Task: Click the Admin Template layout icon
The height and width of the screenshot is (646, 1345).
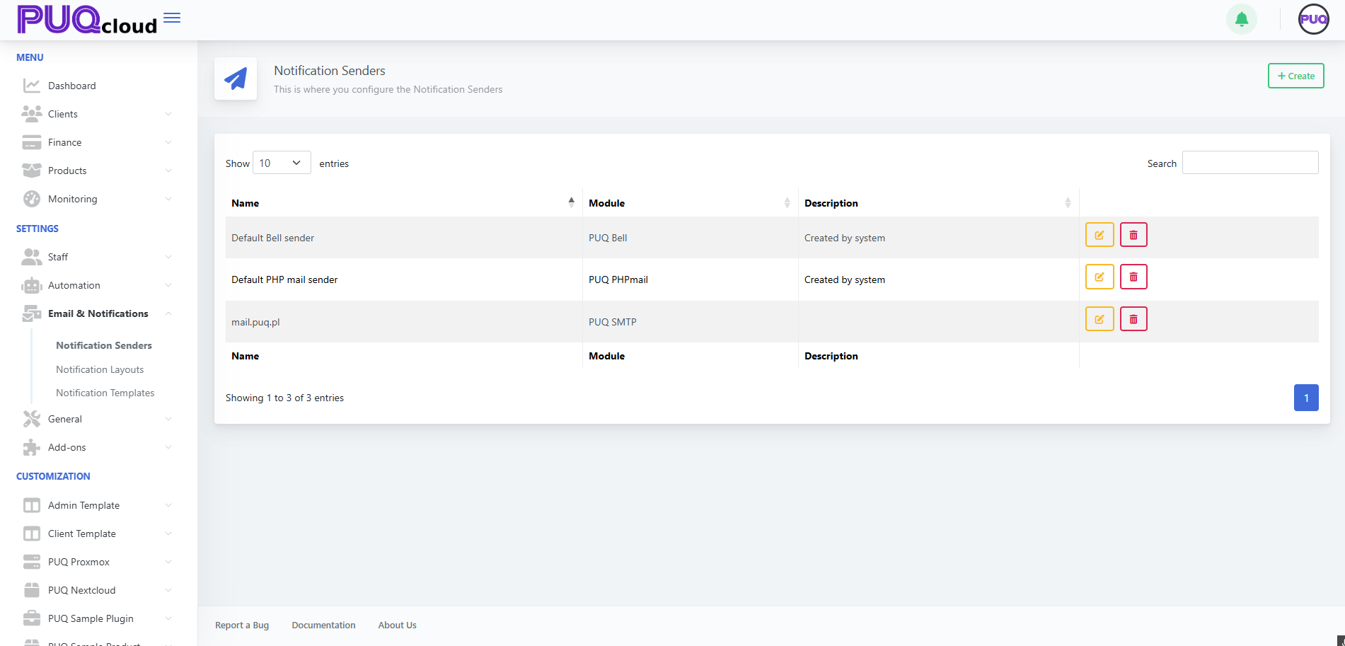Action: [32, 505]
